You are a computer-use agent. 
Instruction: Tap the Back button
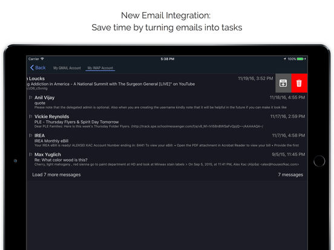tap(38, 68)
